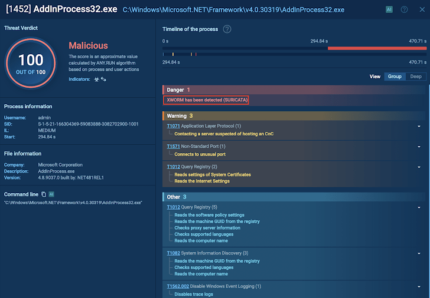
Task: Toggle the T1012 Query Registry warning chevron
Action: point(419,167)
